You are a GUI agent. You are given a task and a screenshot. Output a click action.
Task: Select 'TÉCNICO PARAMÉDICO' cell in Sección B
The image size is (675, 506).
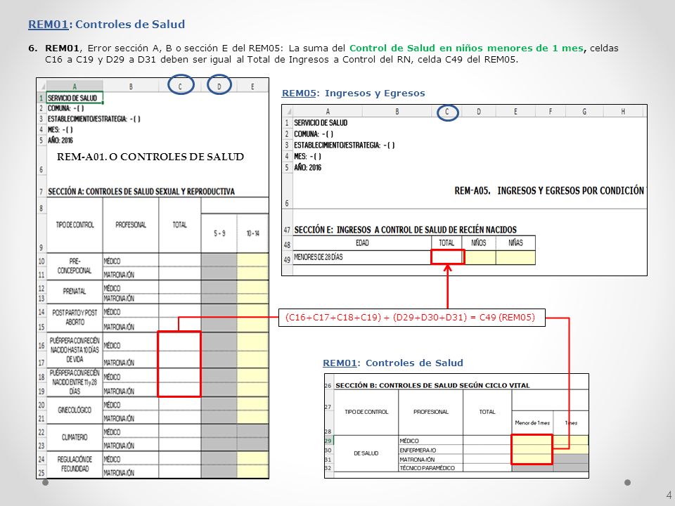point(430,468)
